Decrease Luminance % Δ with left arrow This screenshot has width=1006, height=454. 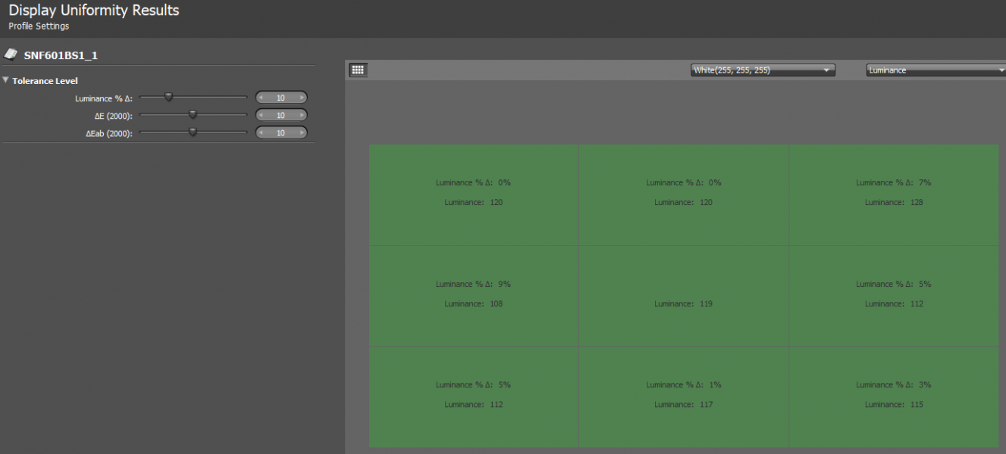(262, 98)
